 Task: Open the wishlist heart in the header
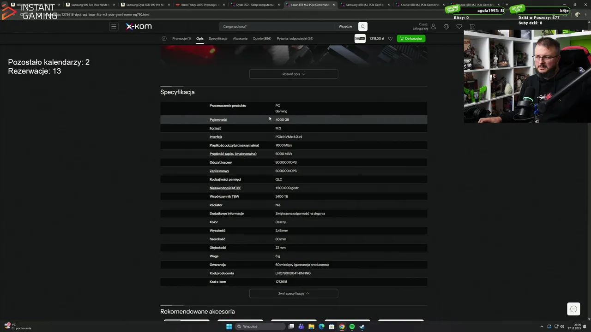pyautogui.click(x=459, y=26)
